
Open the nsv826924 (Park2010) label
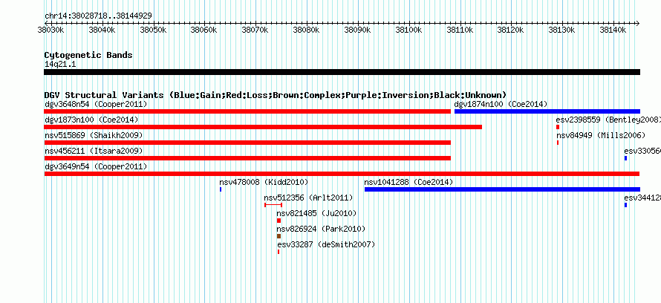coord(322,229)
